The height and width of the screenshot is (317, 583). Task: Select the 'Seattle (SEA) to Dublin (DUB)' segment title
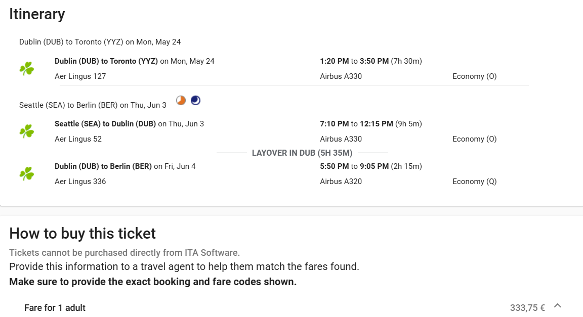[105, 124]
